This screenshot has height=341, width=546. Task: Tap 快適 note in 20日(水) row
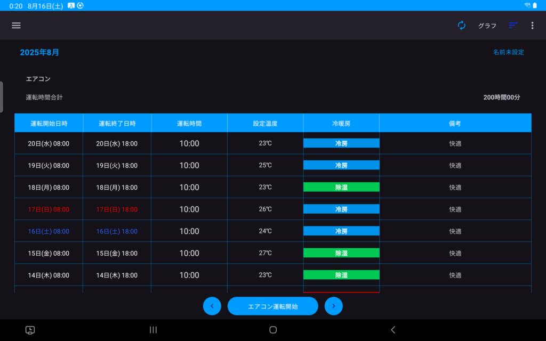pyautogui.click(x=455, y=143)
